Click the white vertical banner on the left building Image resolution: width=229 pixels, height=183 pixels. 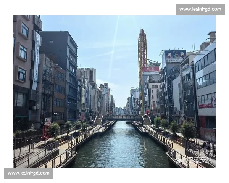tap(36, 61)
